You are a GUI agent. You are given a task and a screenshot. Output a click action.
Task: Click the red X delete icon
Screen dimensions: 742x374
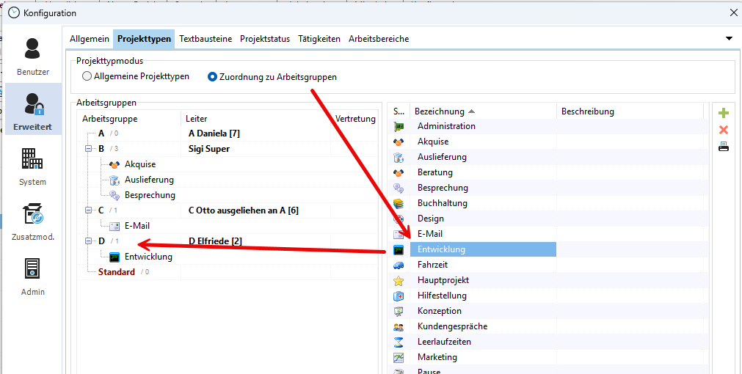point(723,130)
